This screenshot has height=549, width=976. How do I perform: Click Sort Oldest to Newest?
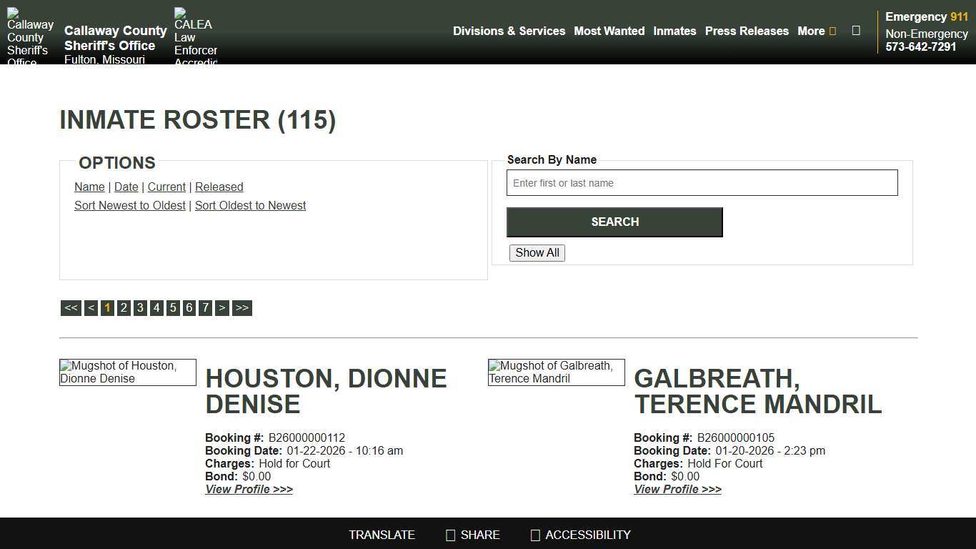pyautogui.click(x=250, y=205)
